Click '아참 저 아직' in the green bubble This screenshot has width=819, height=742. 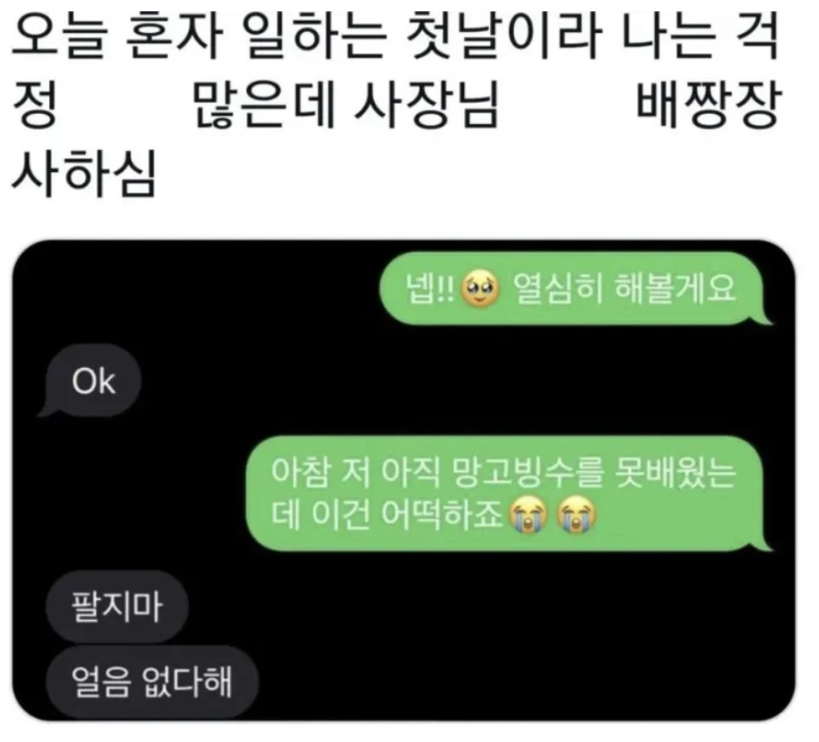(355, 473)
